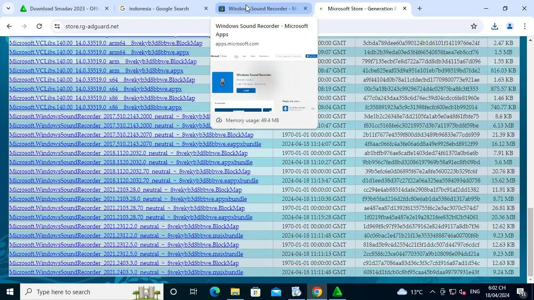Open the green Smadav taskbar icon
Screen dimensions: 534x300
click(337, 292)
